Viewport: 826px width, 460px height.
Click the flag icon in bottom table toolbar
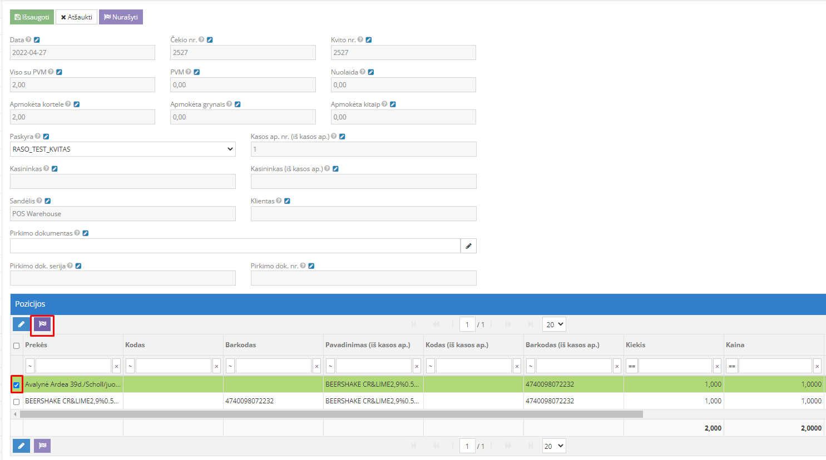42,446
